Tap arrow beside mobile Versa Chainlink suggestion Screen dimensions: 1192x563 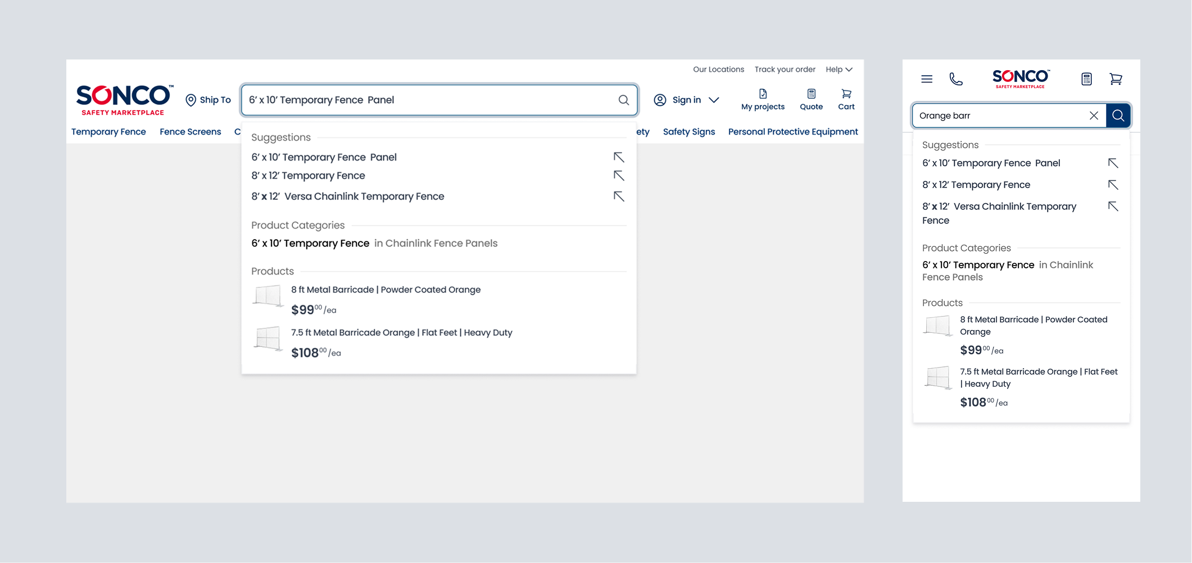click(x=1113, y=207)
